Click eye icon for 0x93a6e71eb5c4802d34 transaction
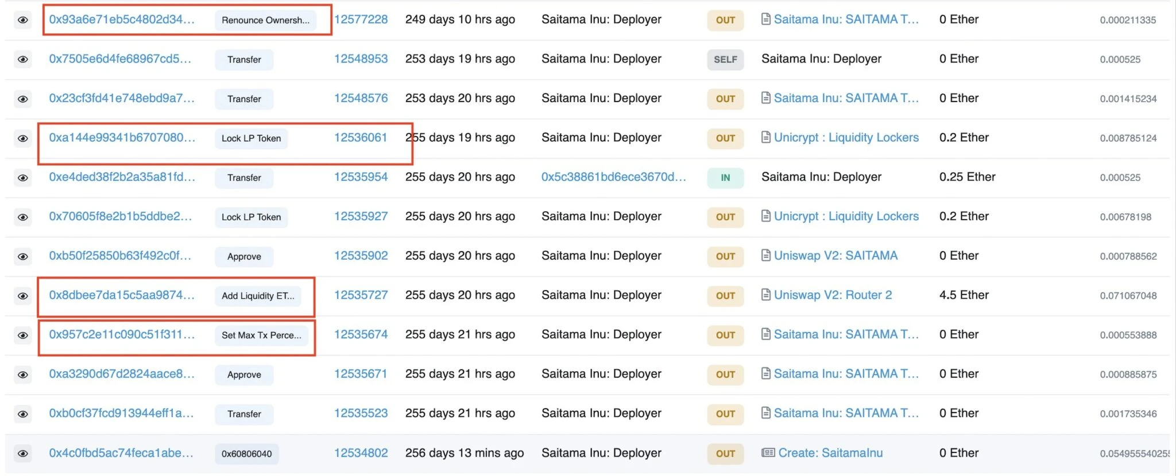Image resolution: width=1176 pixels, height=476 pixels. click(x=22, y=20)
